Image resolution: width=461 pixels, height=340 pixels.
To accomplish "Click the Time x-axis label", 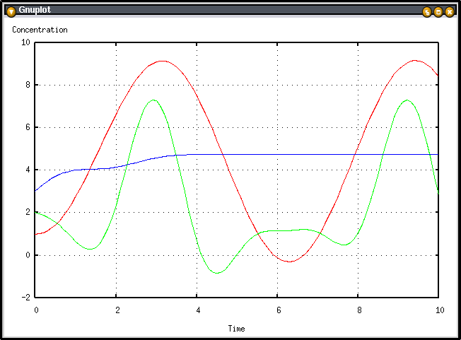I will pyautogui.click(x=236, y=329).
